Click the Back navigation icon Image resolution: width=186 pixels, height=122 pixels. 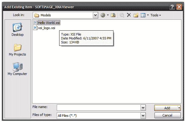(x=103, y=15)
